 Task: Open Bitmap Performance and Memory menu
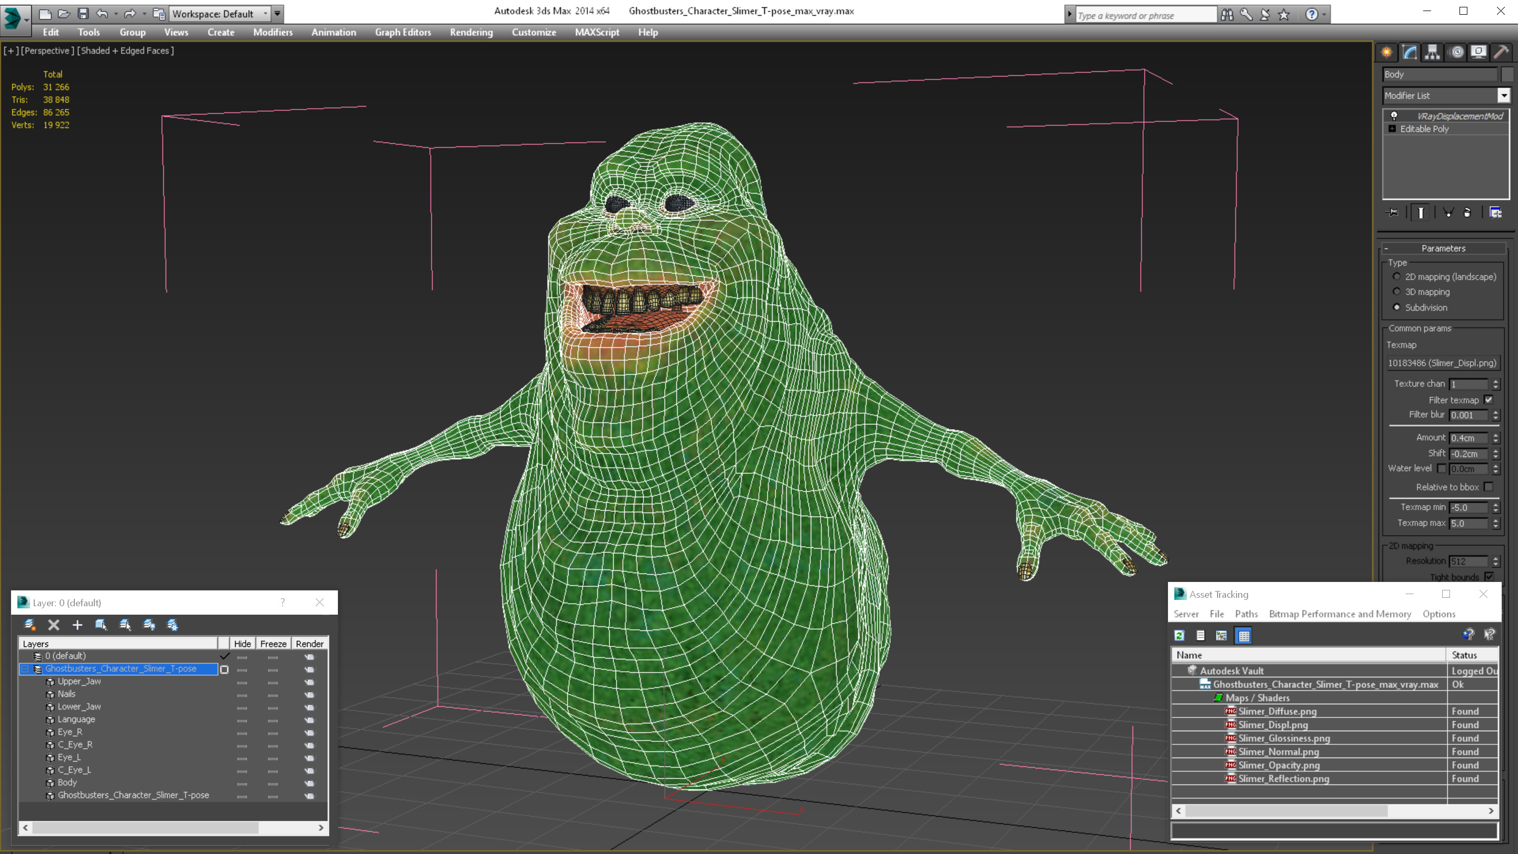point(1339,614)
